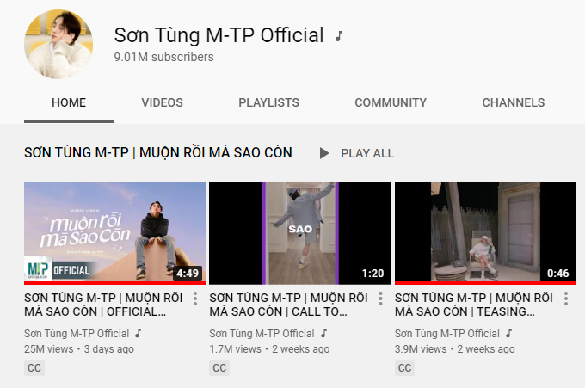Viewport: 585px width, 388px height.
Task: Click the Sơn Tùng M-TP channel avatar
Action: coord(58,44)
